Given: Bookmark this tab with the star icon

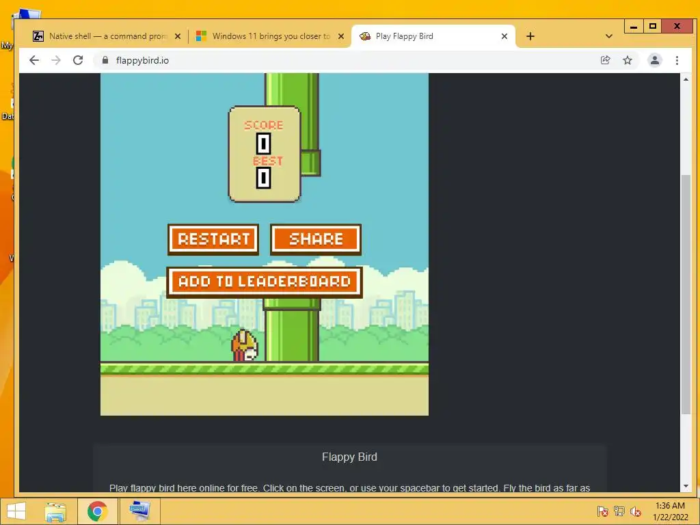Looking at the screenshot, I should [628, 60].
